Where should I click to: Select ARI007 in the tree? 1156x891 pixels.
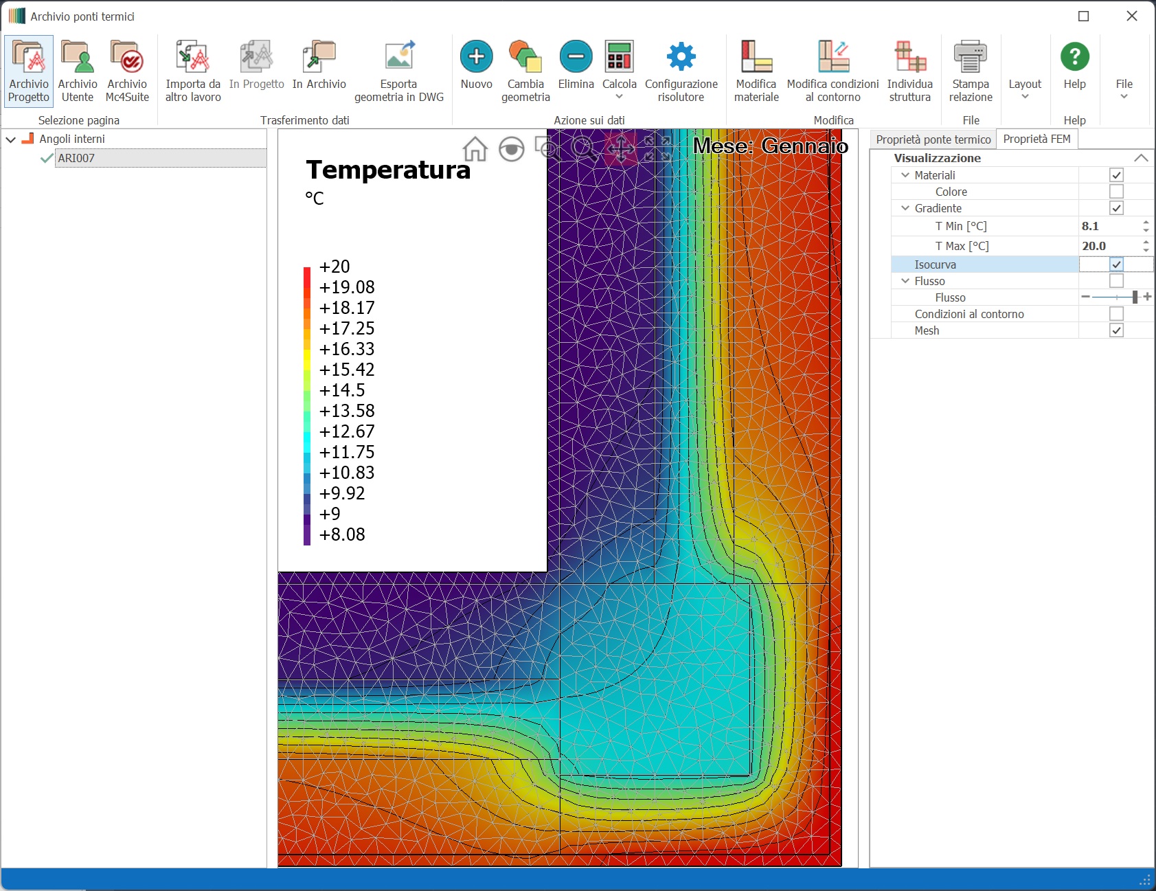pyautogui.click(x=76, y=158)
